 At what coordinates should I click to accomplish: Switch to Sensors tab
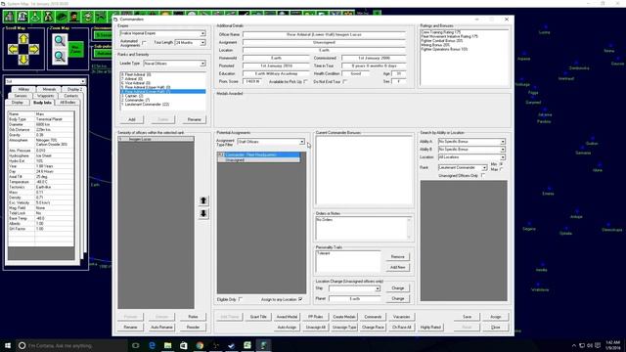coord(21,96)
